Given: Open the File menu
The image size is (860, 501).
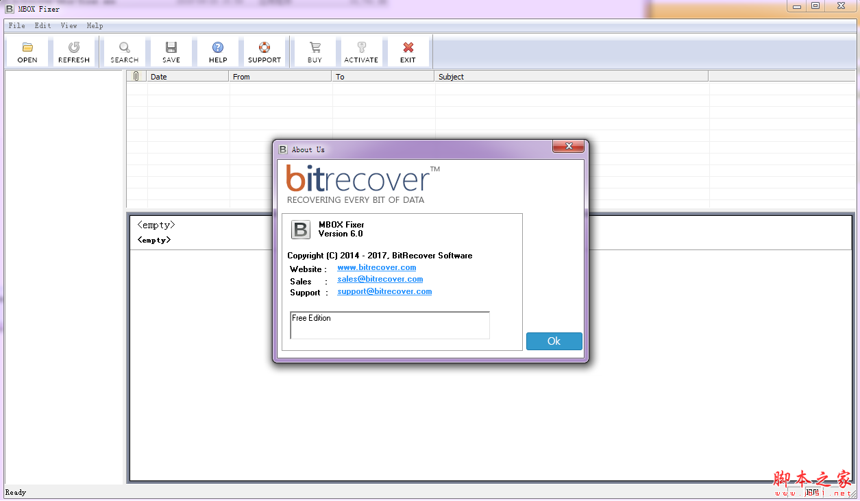Looking at the screenshot, I should tap(17, 25).
